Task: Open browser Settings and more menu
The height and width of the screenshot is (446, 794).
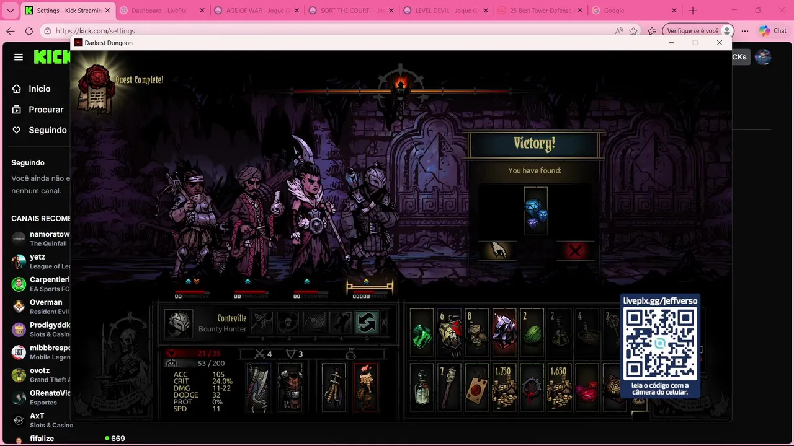Action: [745, 31]
